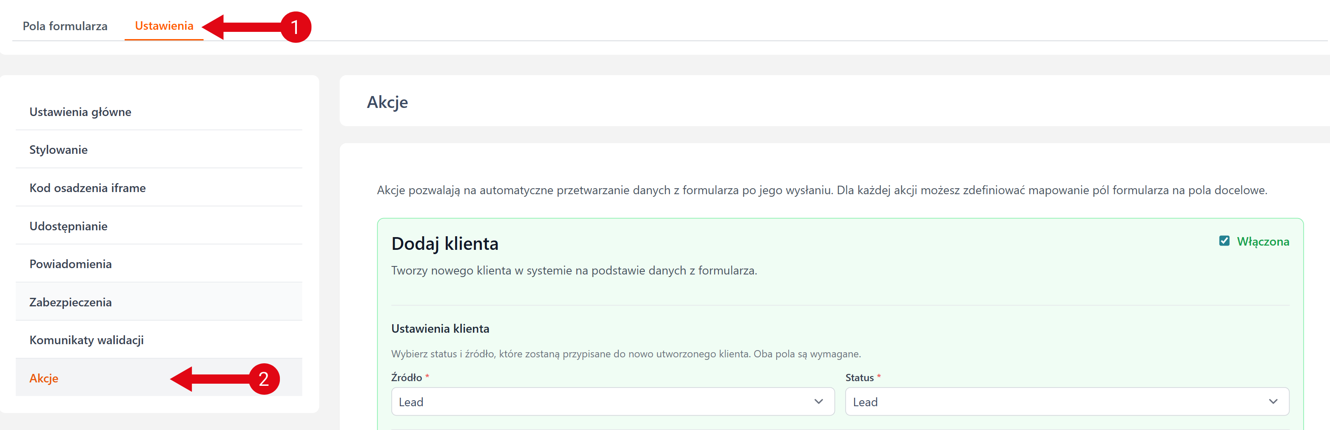Click the red circle marker numbered 1
Viewport: 1330px width, 430px height.
coord(295,27)
